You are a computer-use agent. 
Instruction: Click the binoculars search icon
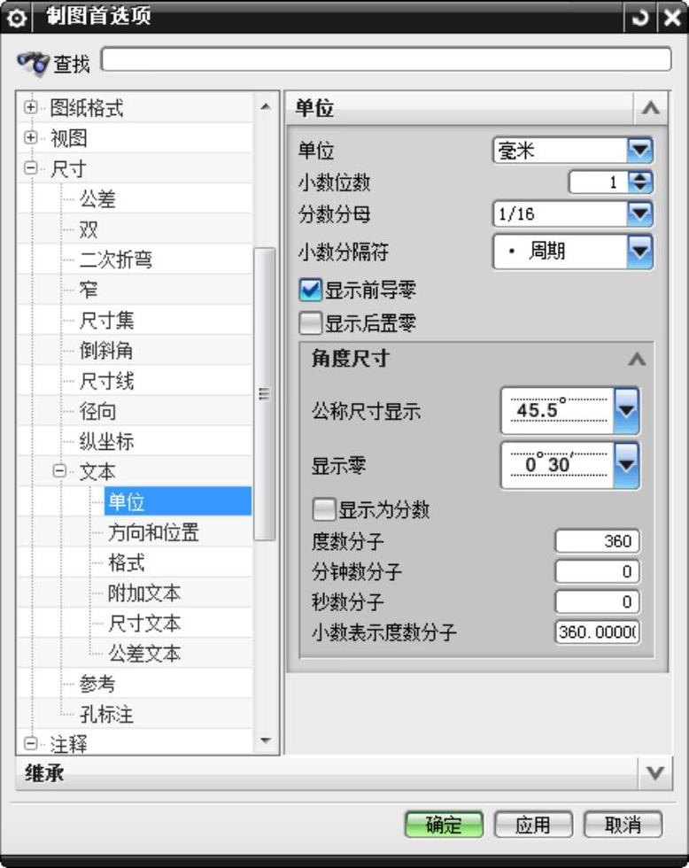click(33, 63)
